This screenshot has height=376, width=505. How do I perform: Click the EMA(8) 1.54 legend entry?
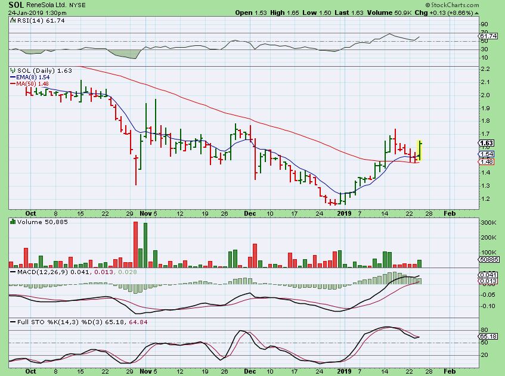pyautogui.click(x=30, y=77)
